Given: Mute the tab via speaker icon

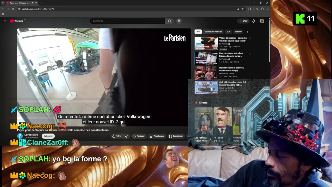Looking at the screenshot, I should click(33, 3).
